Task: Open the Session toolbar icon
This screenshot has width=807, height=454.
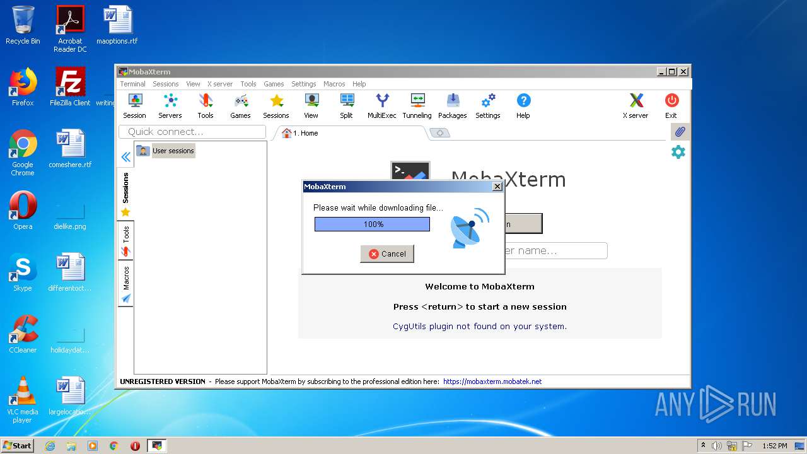Action: tap(134, 106)
